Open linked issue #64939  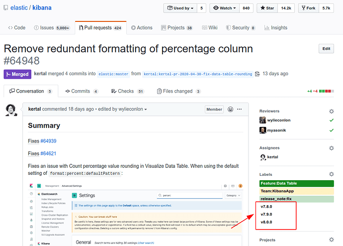tap(48, 141)
